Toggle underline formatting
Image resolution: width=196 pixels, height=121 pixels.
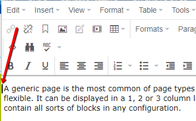coord(45,66)
